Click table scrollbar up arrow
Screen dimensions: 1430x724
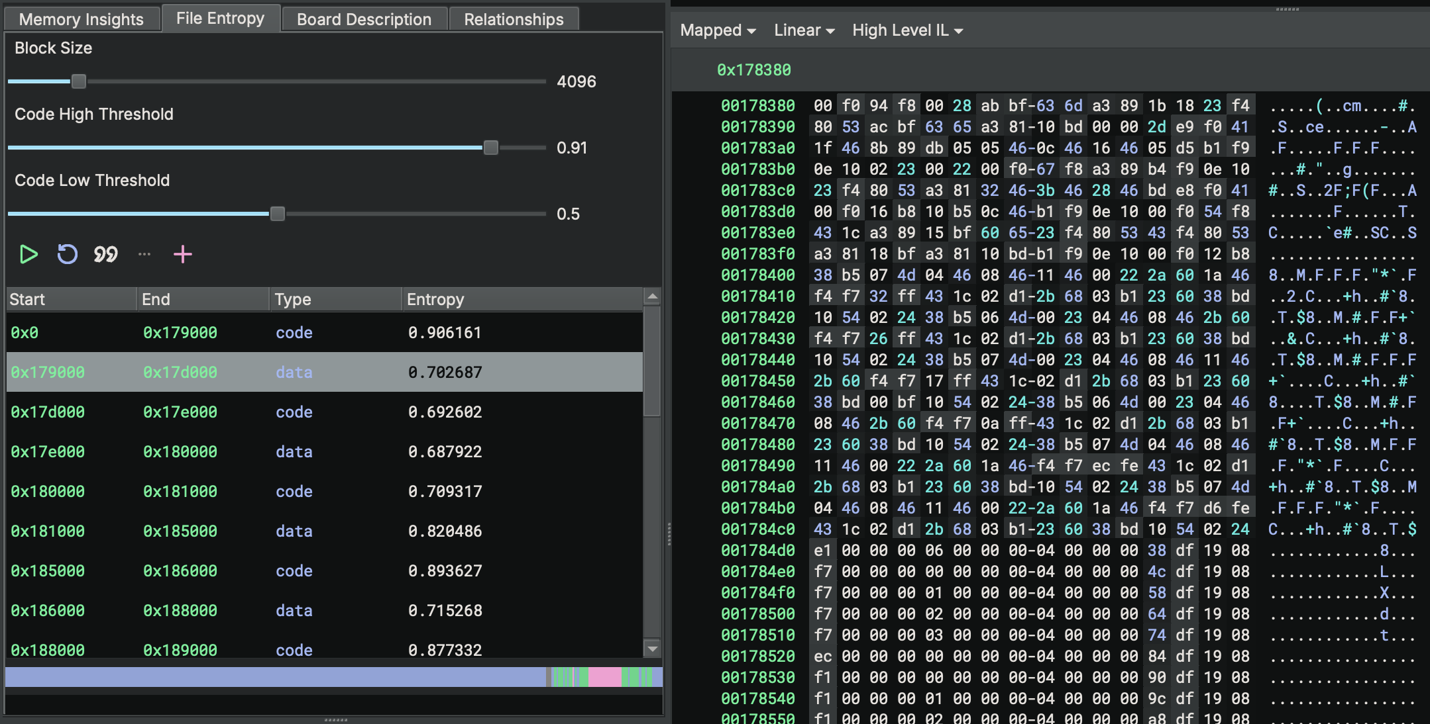[653, 296]
